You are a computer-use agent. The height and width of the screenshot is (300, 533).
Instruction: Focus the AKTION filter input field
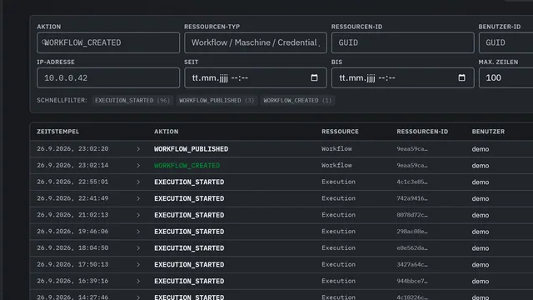coord(108,42)
